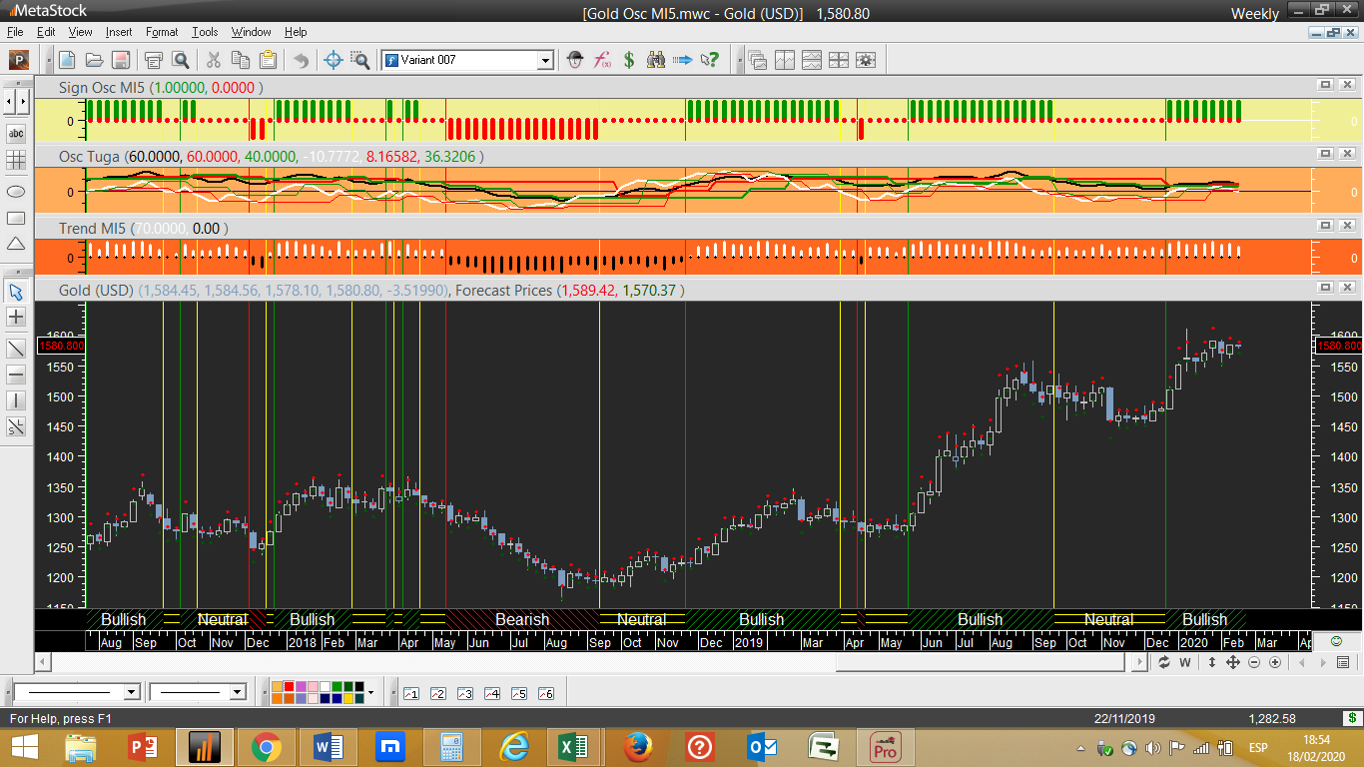The image size is (1364, 767).
Task: Select the abc text annotation tool
Action: coord(16,133)
